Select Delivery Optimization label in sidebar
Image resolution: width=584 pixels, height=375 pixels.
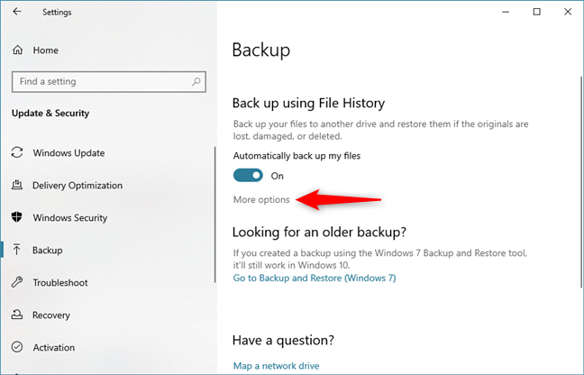point(78,186)
